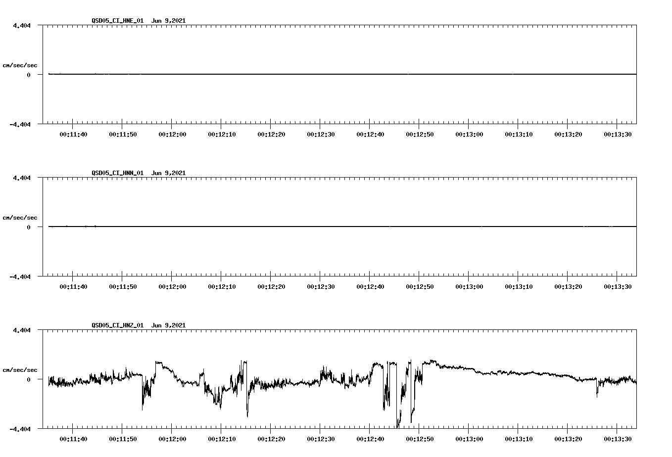Click 00:12:30 time label under HNE plot
This screenshot has width=672, height=457.
pos(321,135)
